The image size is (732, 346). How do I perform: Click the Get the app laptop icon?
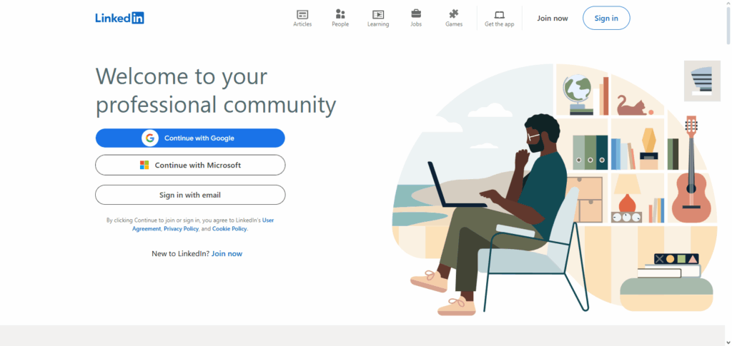point(500,15)
